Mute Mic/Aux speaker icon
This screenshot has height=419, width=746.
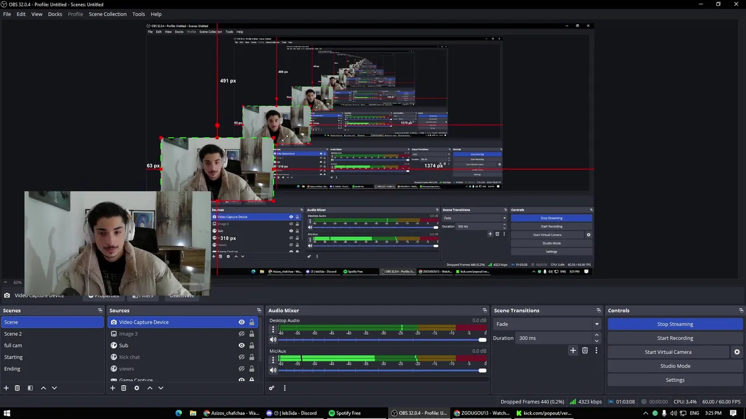pyautogui.click(x=273, y=370)
